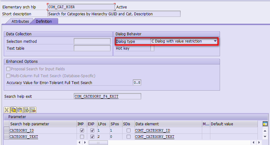Screen dimensions: 270x145
Task: Click the Text table input field
Action: [92, 48]
